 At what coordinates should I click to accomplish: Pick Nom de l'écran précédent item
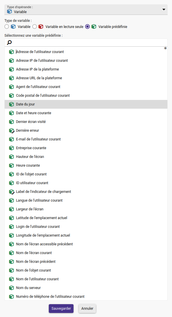86,262
